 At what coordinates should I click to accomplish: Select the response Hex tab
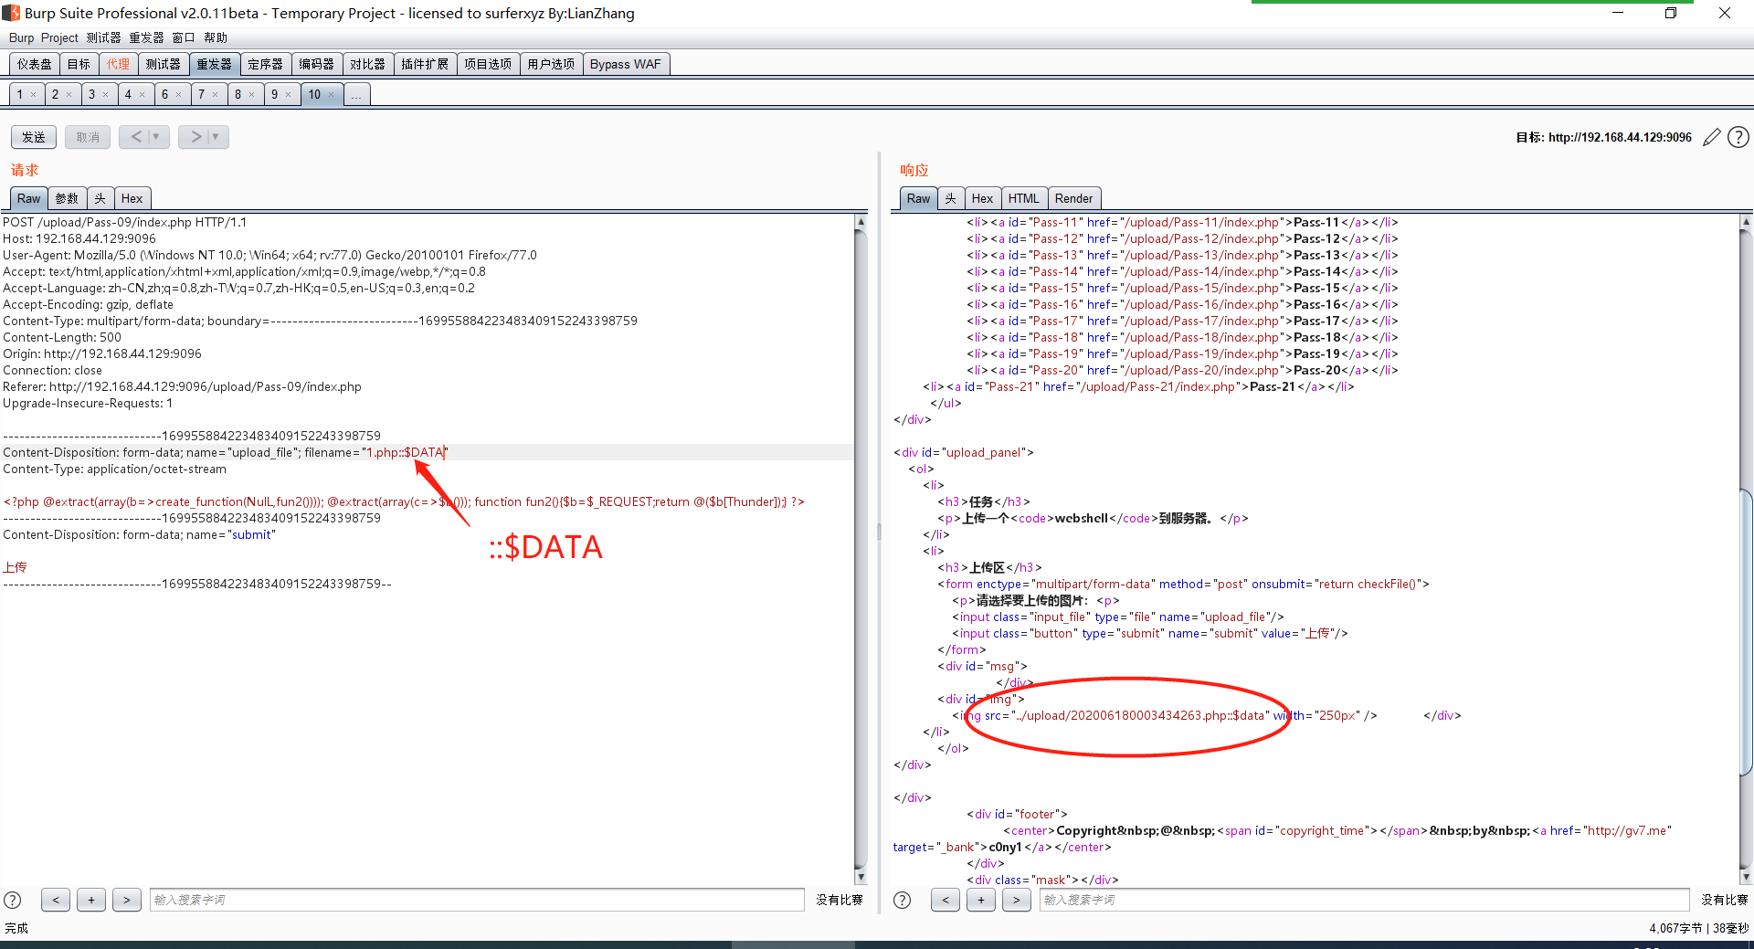tap(983, 198)
